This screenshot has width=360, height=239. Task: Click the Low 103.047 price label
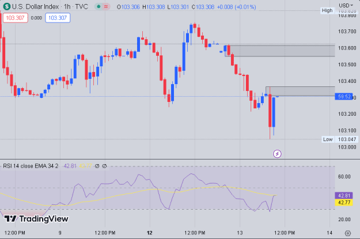click(x=340, y=139)
